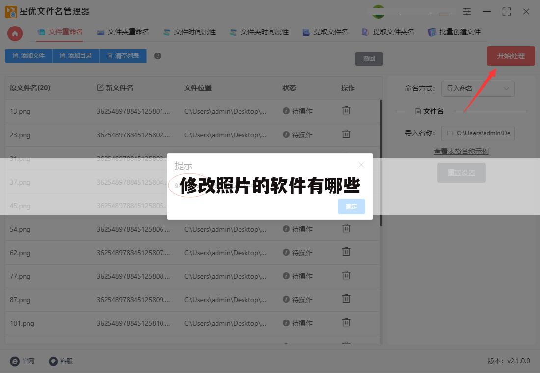Viewport: 540px width, 373px height.
Task: Delete the 101.png row via trash icon
Action: (346, 322)
